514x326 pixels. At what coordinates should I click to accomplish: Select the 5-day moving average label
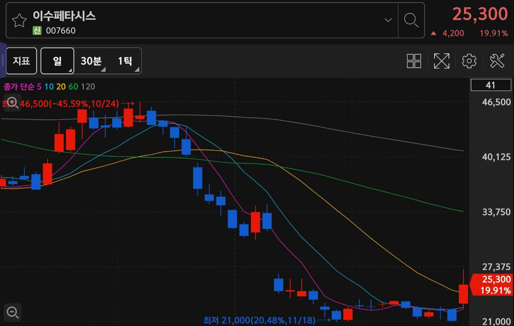[x=39, y=86]
